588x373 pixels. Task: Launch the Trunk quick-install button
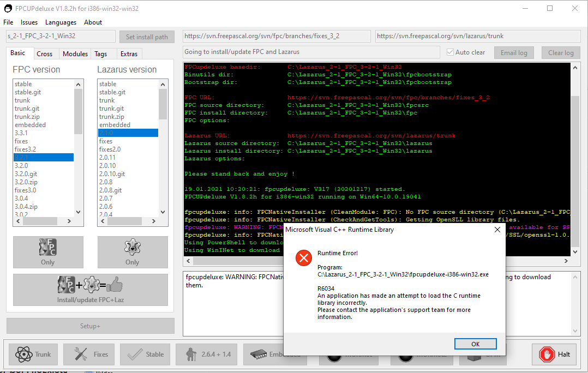coord(33,354)
